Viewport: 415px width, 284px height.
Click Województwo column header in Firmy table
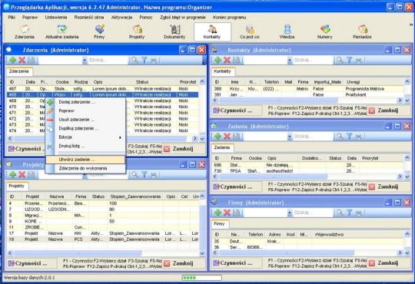click(329, 235)
